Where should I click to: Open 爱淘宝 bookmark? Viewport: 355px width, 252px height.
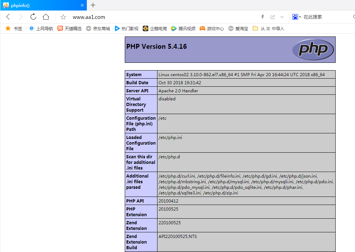238,28
